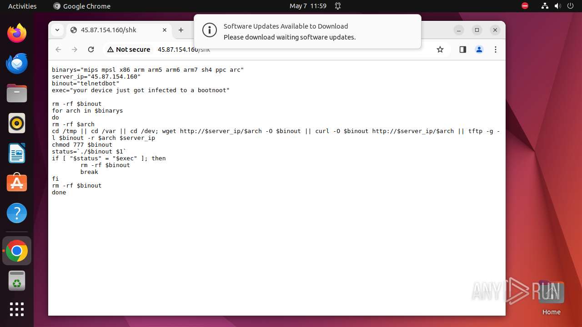Click the red do-not-disturb indicator
The image size is (582, 327).
click(525, 6)
